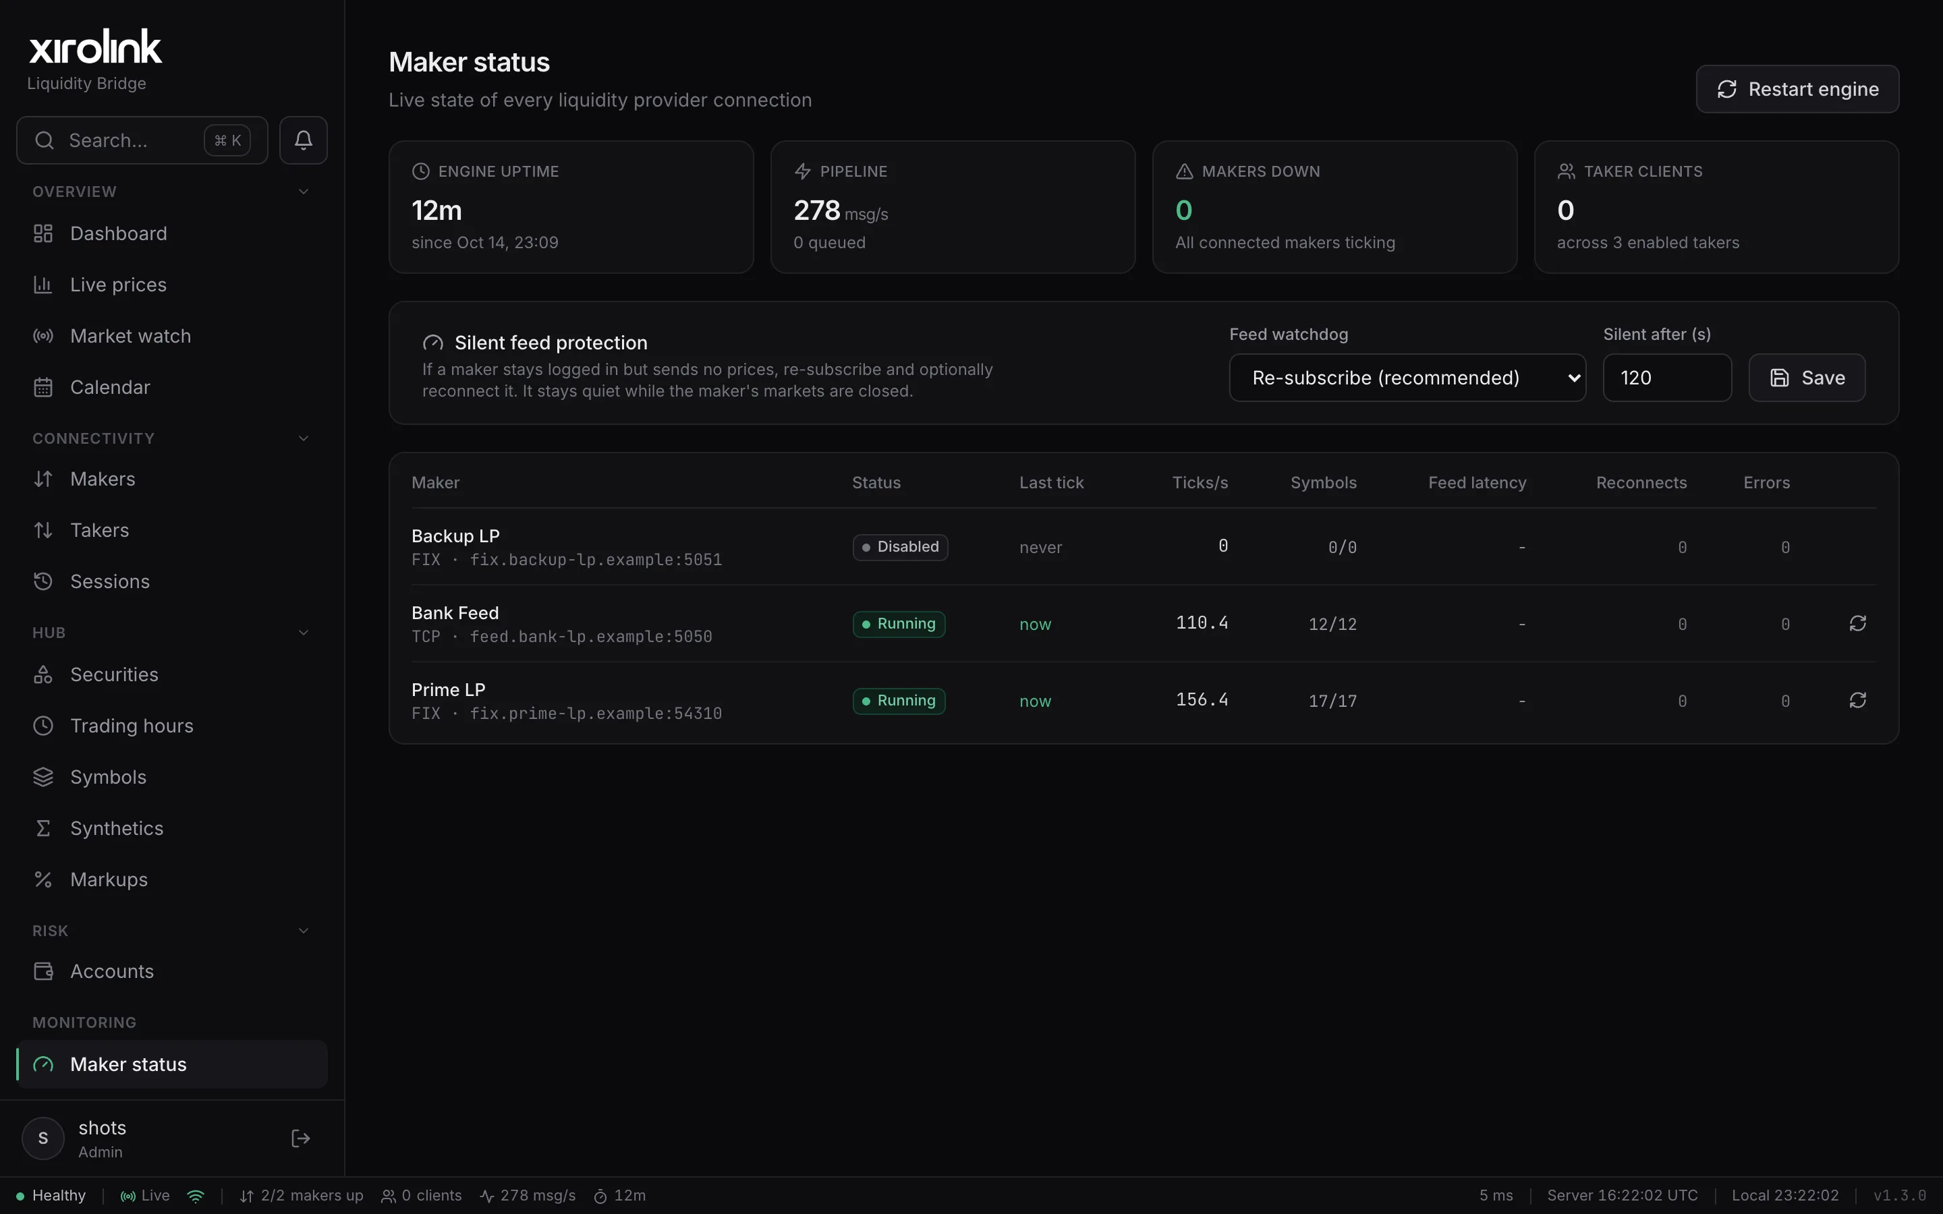Open notifications bell
Viewport: 1943px width, 1214px height.
coord(303,140)
